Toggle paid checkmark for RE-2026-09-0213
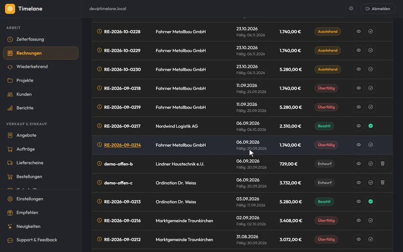This screenshot has width=403, height=252. point(371,202)
